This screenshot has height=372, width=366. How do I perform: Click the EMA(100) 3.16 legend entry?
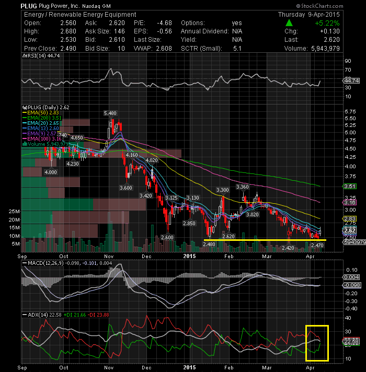[x=42, y=139]
